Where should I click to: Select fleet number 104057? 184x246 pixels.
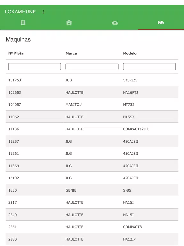pyautogui.click(x=15, y=105)
